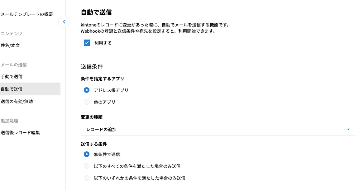This screenshot has height=190, width=364.
Task: Open the 変更の種類 dropdown showing レコードの追加
Action: tap(218, 129)
